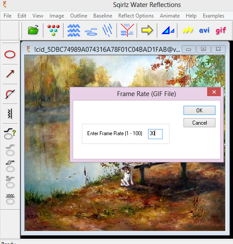Confirm frame rate with OK button
233x244 pixels.
click(x=199, y=110)
